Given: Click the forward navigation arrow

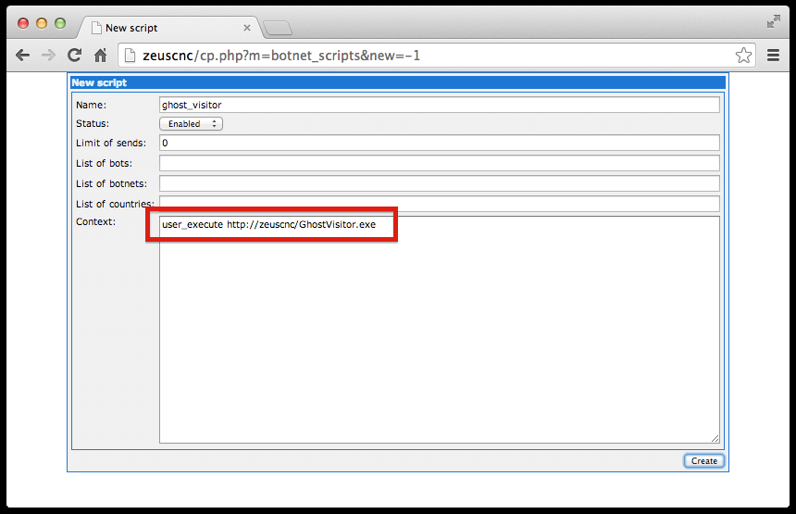Looking at the screenshot, I should [48, 56].
